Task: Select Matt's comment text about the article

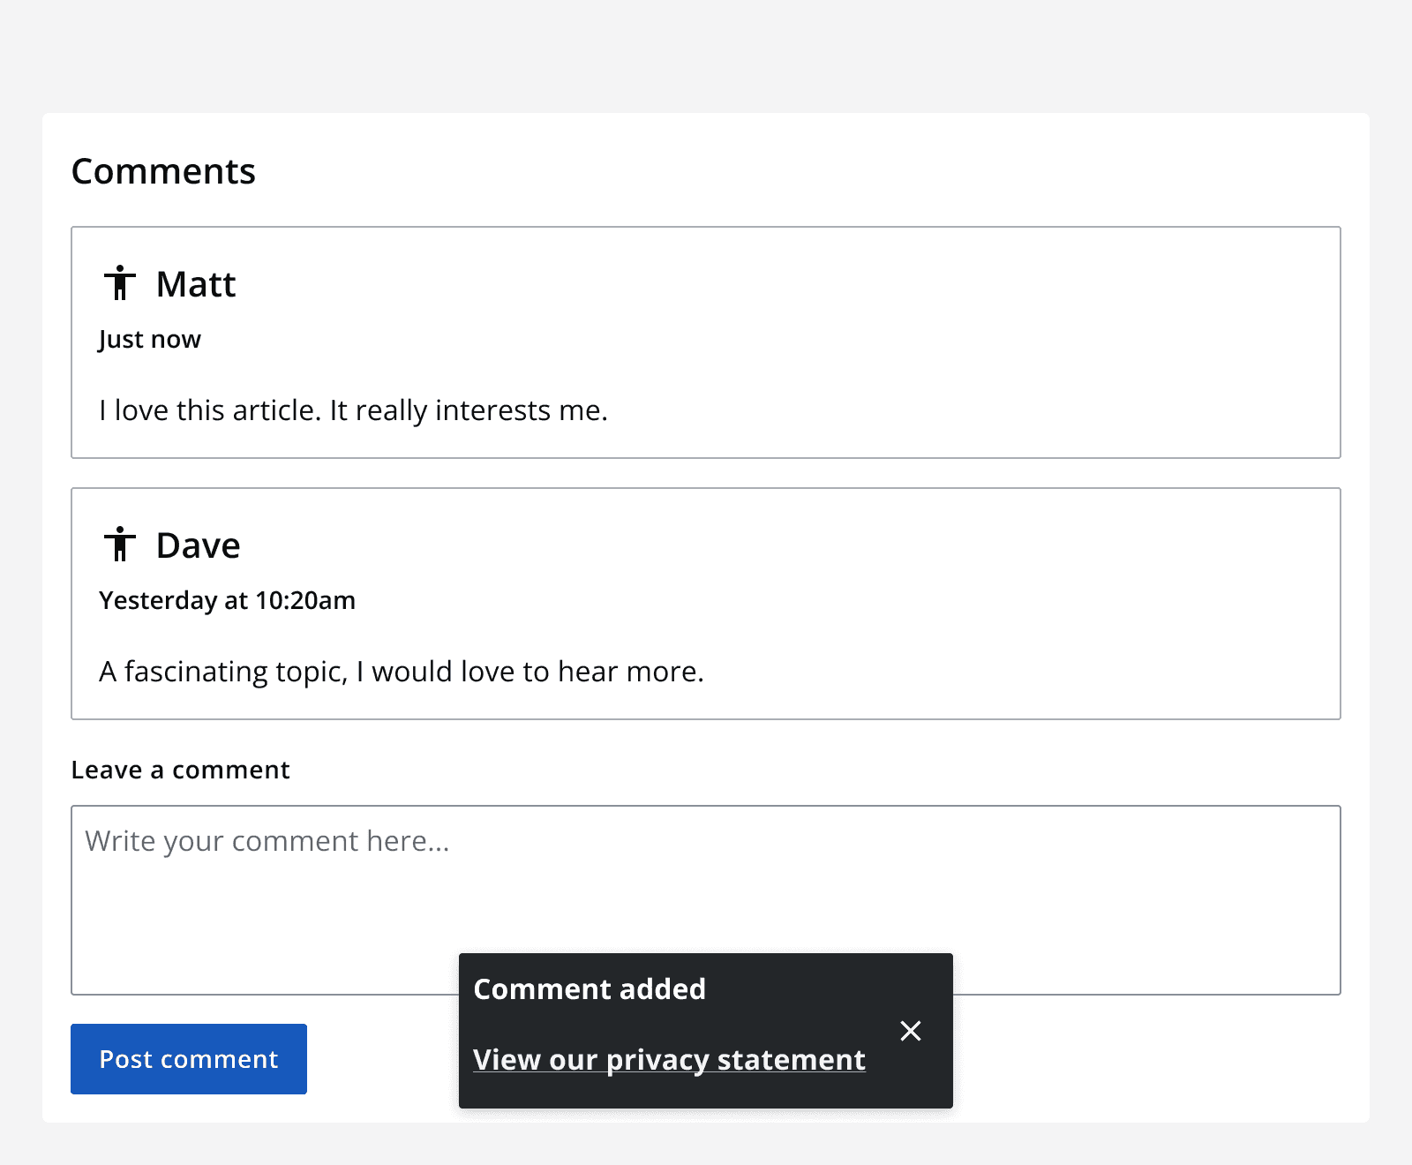Action: [x=353, y=409]
